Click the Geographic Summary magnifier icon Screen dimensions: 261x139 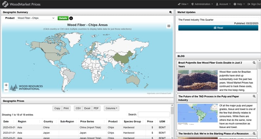(x=171, y=12)
